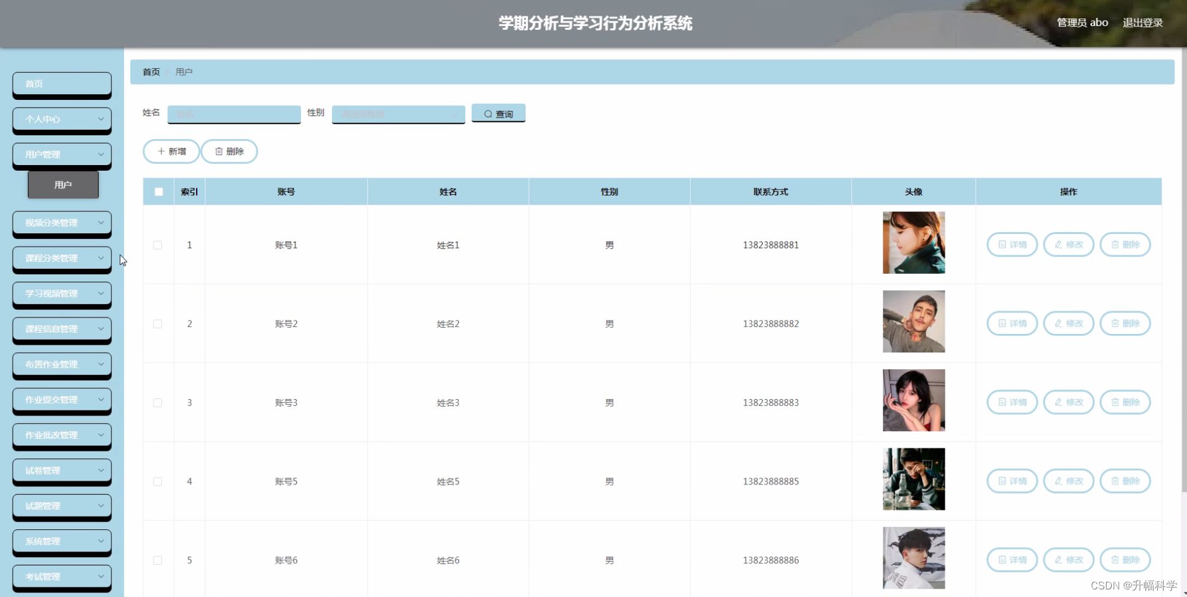The image size is (1187, 597).
Task: Expand the 视频分类管理 menu chevron
Action: pyautogui.click(x=101, y=223)
